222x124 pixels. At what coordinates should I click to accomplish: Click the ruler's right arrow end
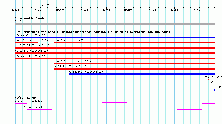214,8
